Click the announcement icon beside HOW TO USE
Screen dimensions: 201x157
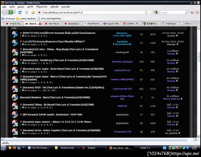pyautogui.click(x=15, y=34)
